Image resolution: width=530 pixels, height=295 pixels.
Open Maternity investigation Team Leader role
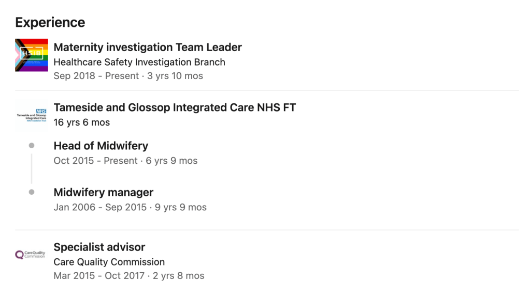pyautogui.click(x=148, y=48)
